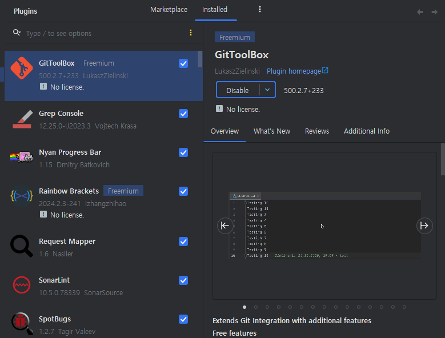Select the SpotBugs plugin name
This screenshot has width=445, height=338.
(55, 319)
